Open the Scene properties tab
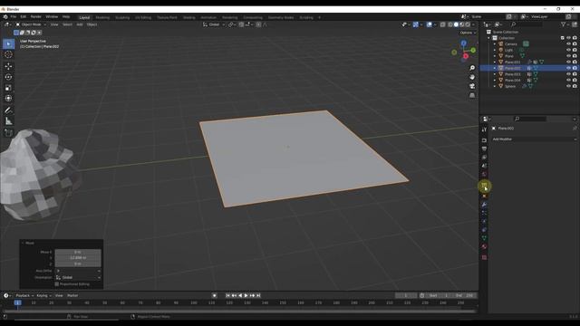Screen dimensions: 580x326 point(484,166)
